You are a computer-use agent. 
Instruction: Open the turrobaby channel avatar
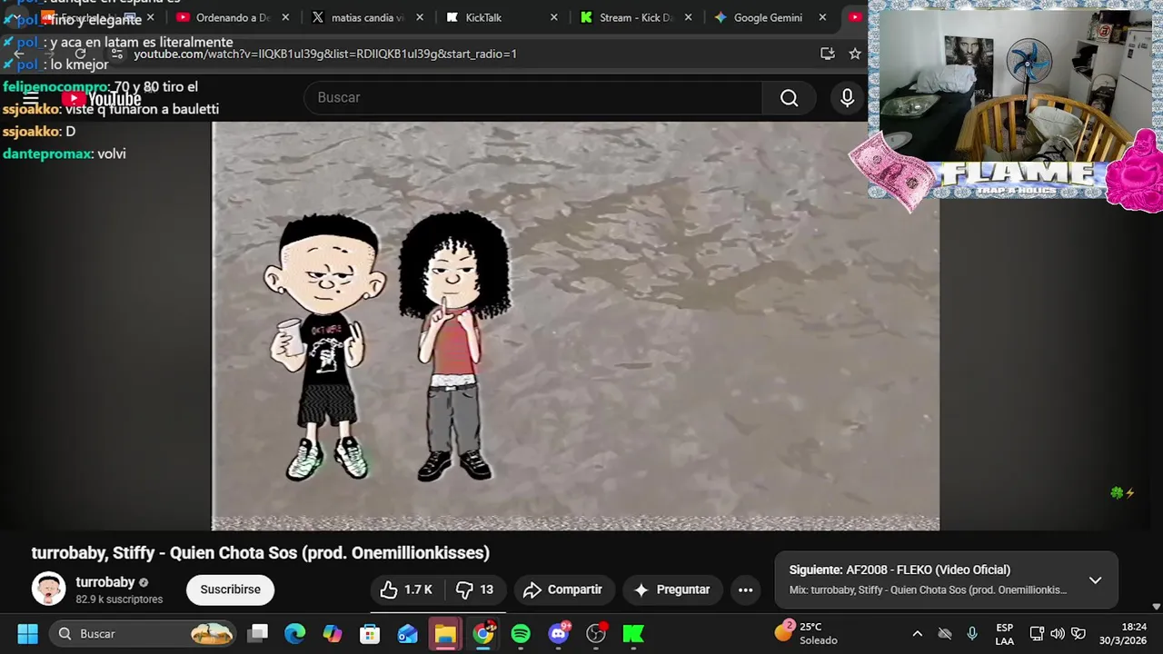pos(48,589)
